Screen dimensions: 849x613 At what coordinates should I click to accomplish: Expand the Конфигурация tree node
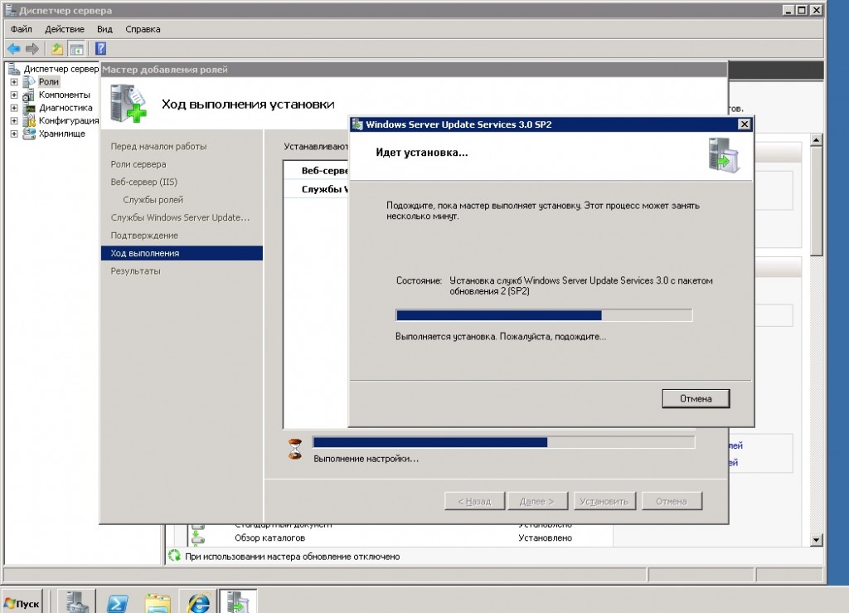(14, 121)
